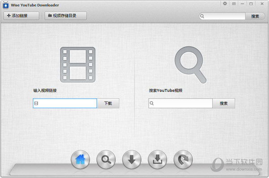Open the conversion curved-arrow dock icon
Image resolution: width=269 pixels, height=178 pixels.
pyautogui.click(x=183, y=160)
